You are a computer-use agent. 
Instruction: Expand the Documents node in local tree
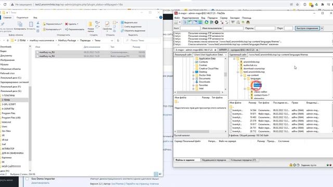pyautogui.click(x=193, y=78)
